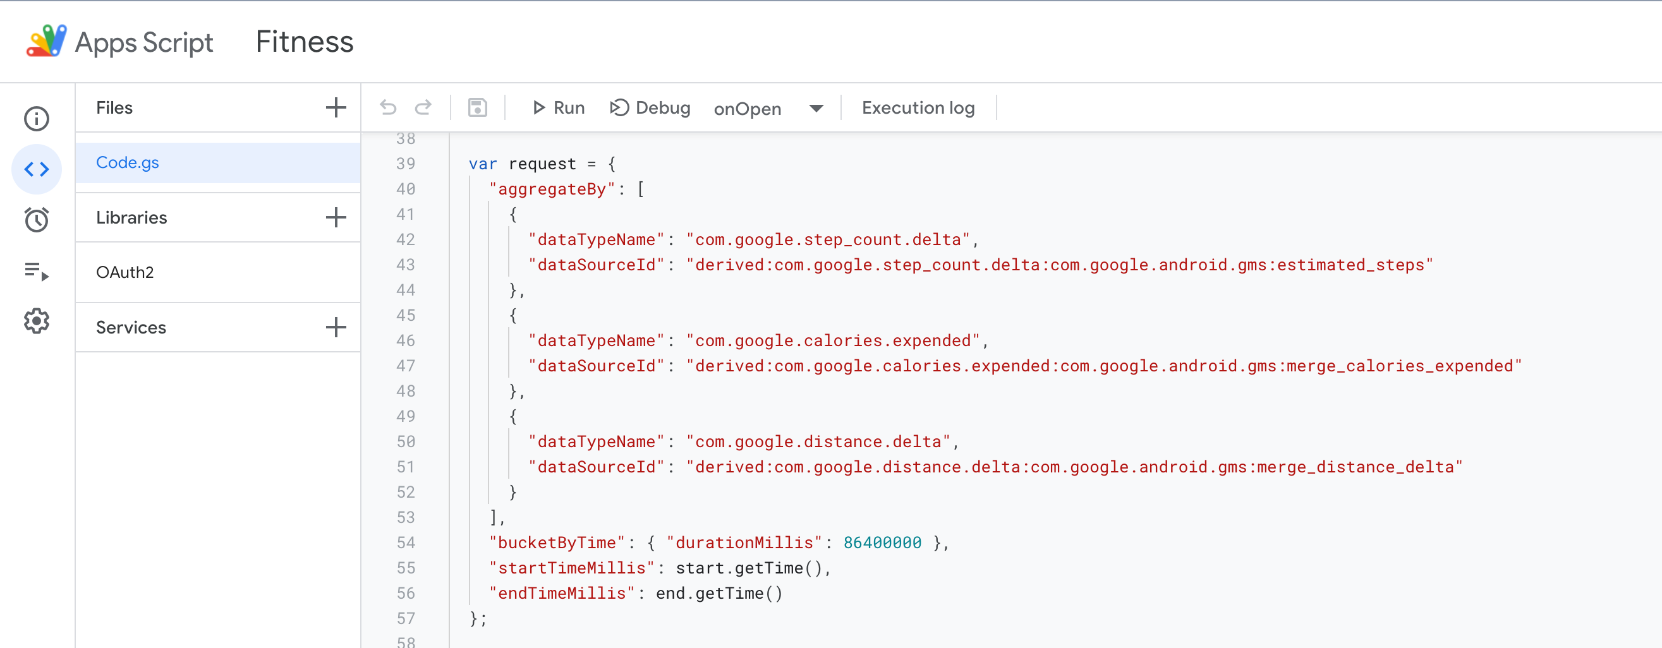Click line number 54 in gutter
This screenshot has width=1662, height=648.
pyautogui.click(x=406, y=543)
